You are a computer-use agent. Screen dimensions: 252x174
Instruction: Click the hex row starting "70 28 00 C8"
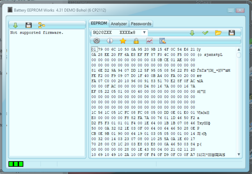coord(146,144)
